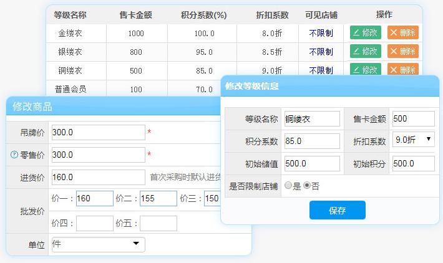Screen dimensions: 443x263
Task: Click the 积分系数 input containing 85.0
Action: pos(312,141)
